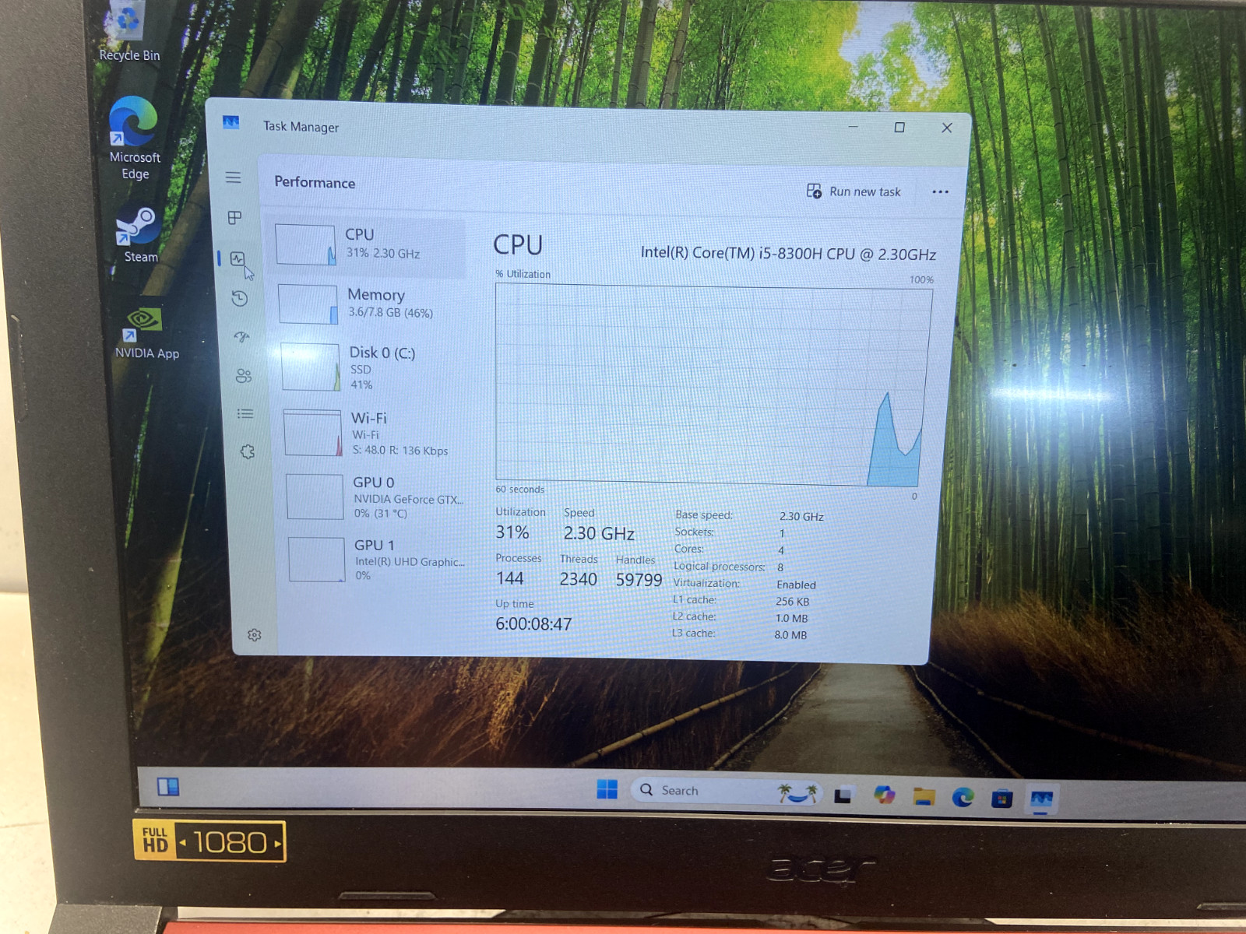Screen dimensions: 1246x934
Task: Open File Explorer from the taskbar
Action: [x=924, y=796]
